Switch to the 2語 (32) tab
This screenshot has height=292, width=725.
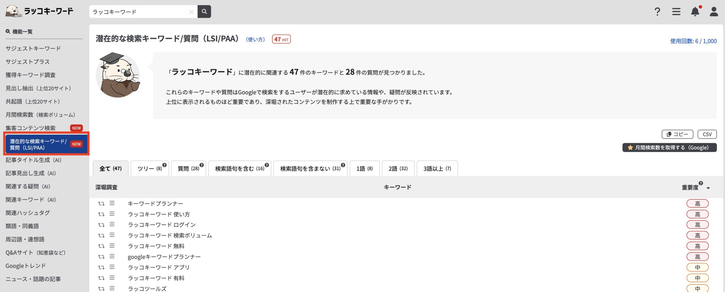(x=398, y=168)
